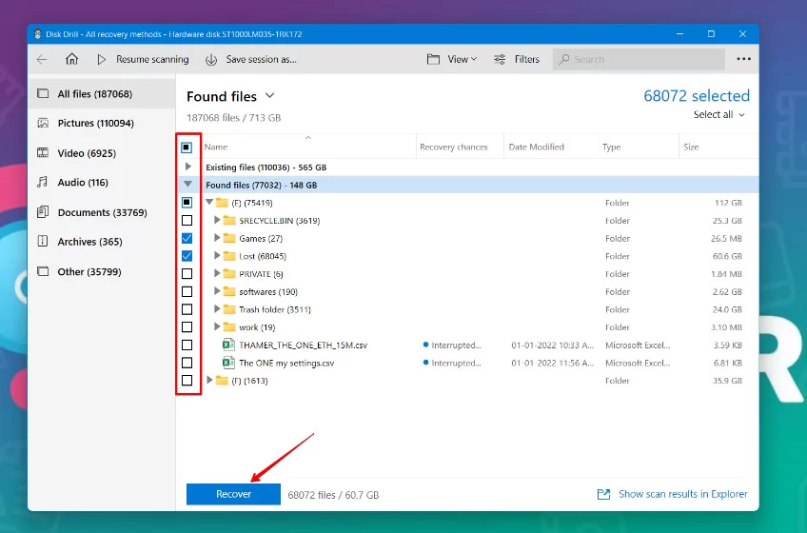Click Excel icon of The ONE my settings.csv
The image size is (807, 533).
pos(228,363)
